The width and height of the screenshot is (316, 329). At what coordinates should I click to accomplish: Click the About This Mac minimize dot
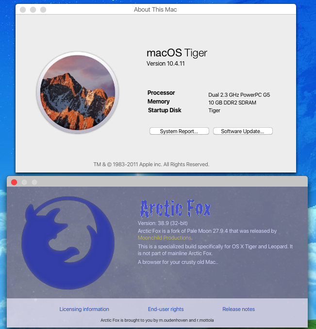[x=33, y=10]
